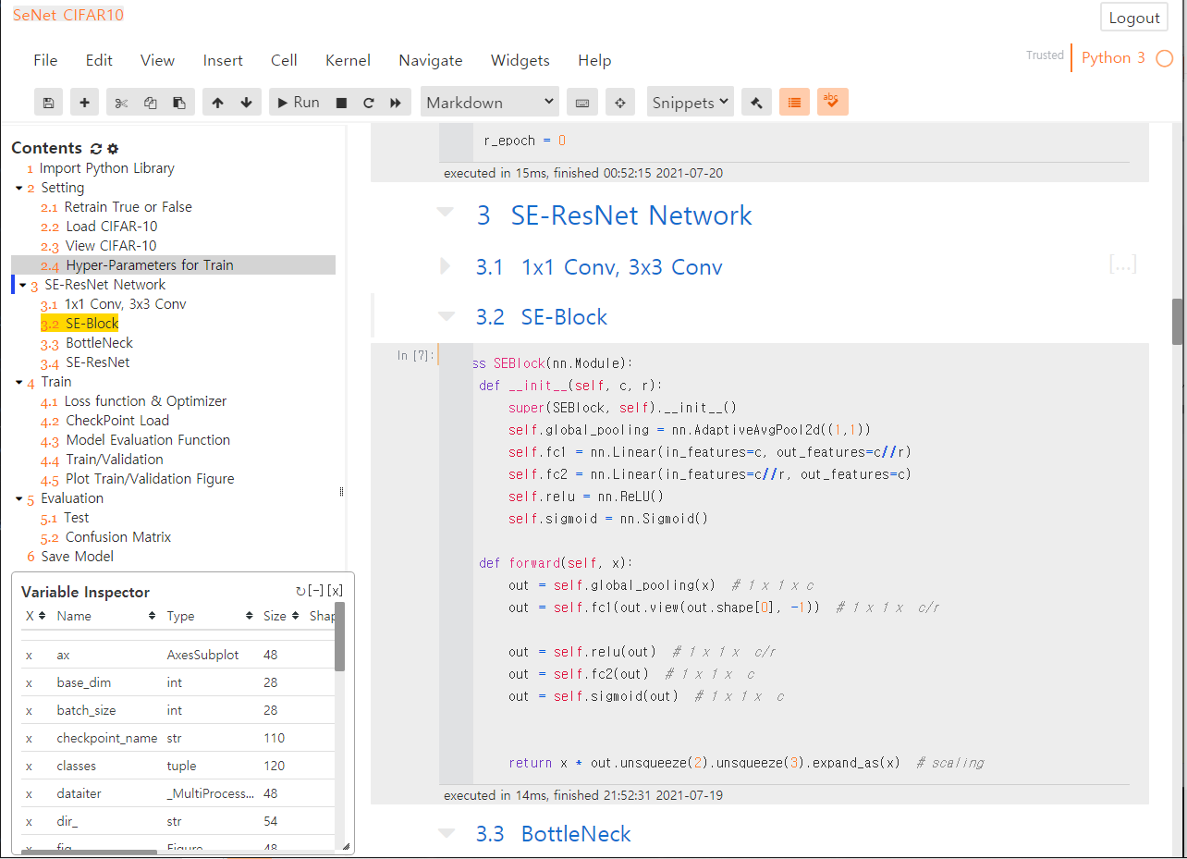
Task: Click the crosshair toolbar icon
Action: (620, 103)
